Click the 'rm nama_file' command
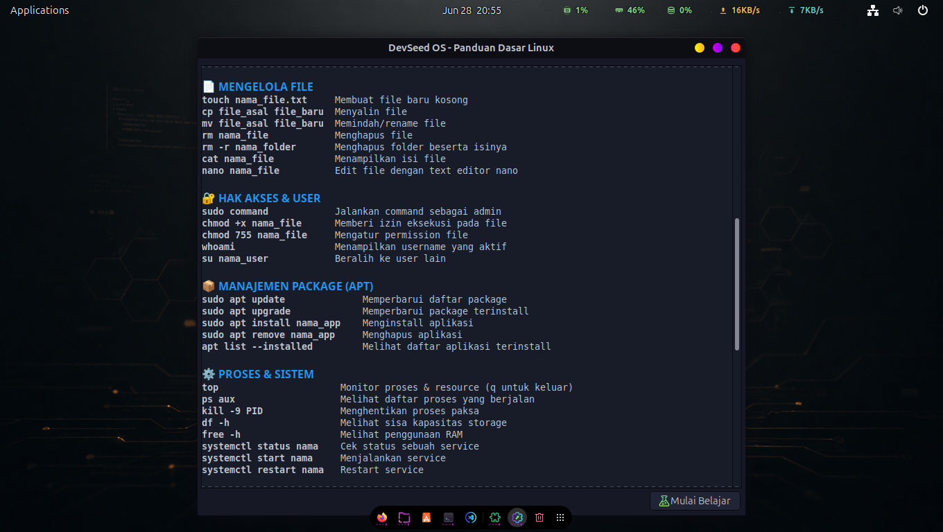The height and width of the screenshot is (532, 943). pyautogui.click(x=235, y=135)
